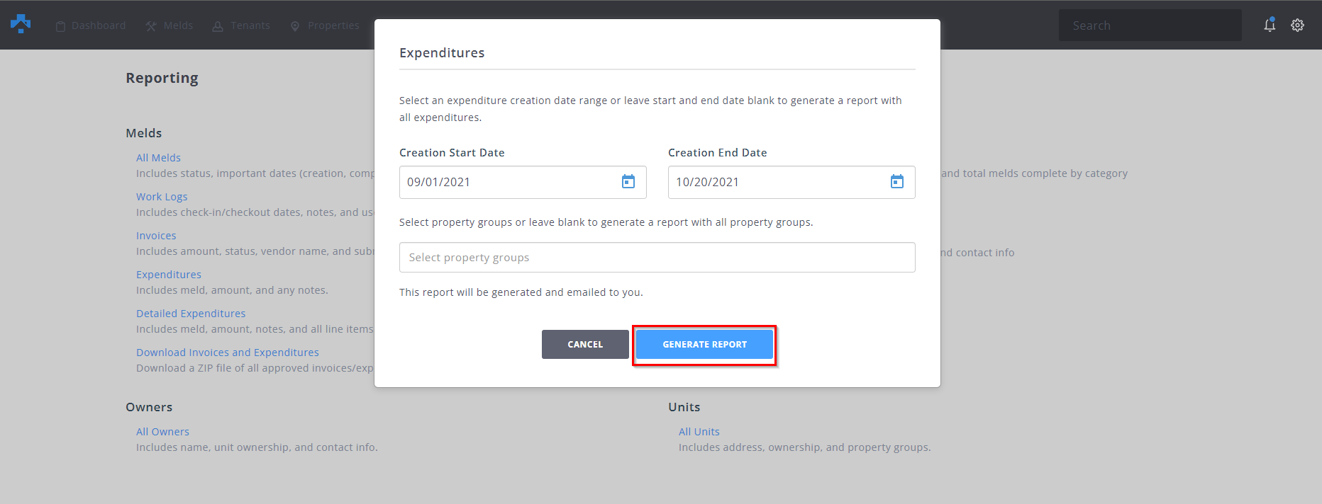Go to the Melds navigation tab
Image resolution: width=1322 pixels, height=504 pixels.
(x=170, y=25)
